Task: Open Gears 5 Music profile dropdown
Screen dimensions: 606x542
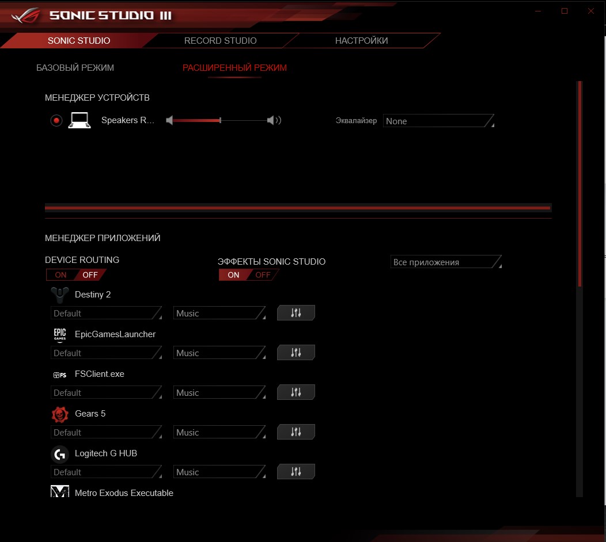Action: pos(219,433)
